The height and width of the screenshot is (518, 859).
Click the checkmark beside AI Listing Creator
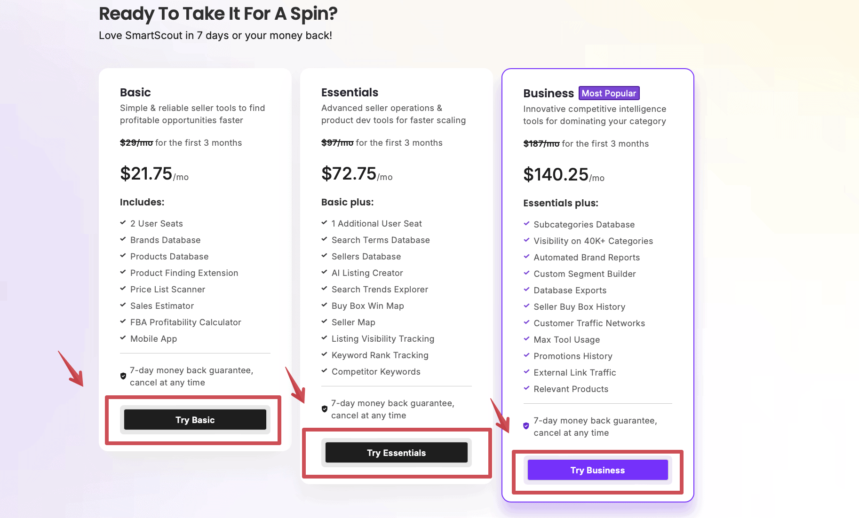[x=325, y=272]
